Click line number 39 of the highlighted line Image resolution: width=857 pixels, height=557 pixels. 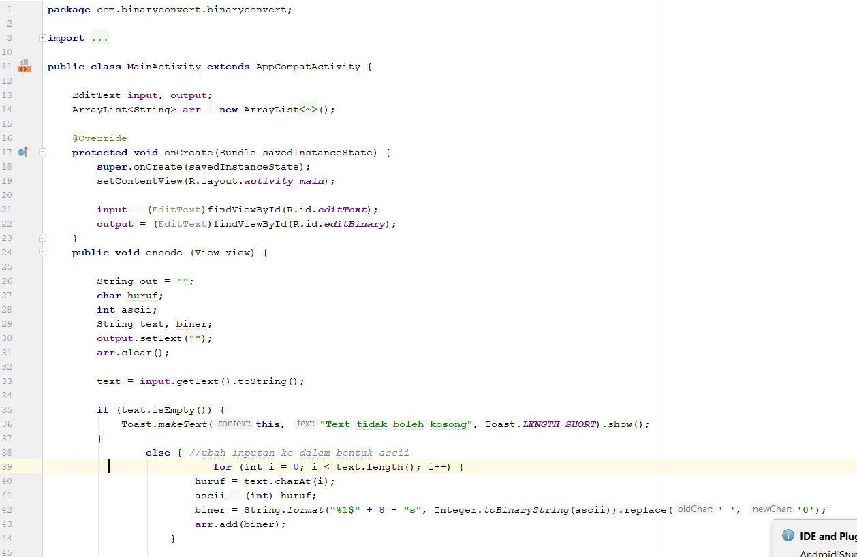[7, 467]
